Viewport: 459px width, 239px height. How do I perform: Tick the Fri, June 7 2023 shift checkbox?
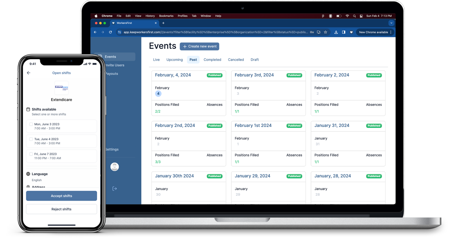point(31,154)
